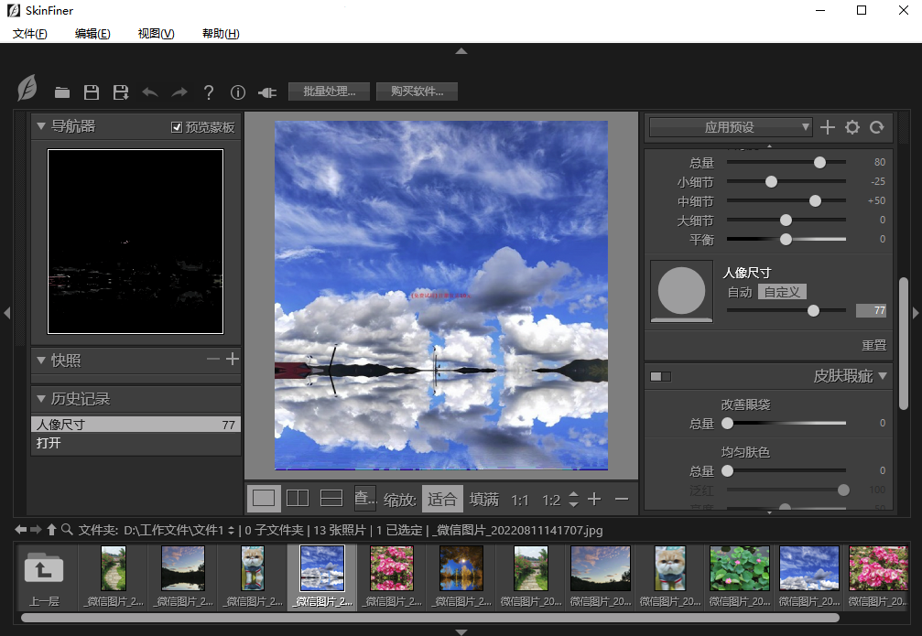922x636 pixels.
Task: Click the 批量处理... button
Action: click(x=329, y=92)
